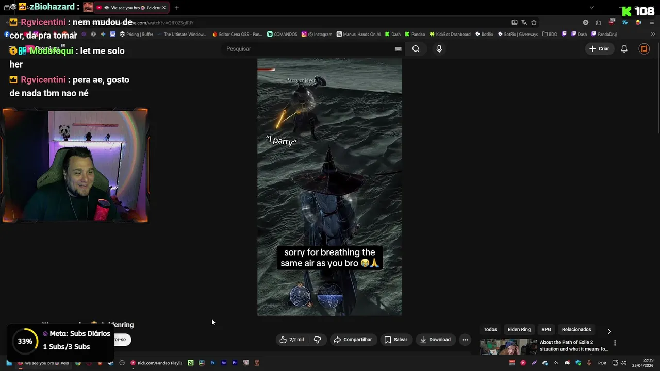
Task: Open options for Path of Exile 2 video
Action: pos(615,343)
